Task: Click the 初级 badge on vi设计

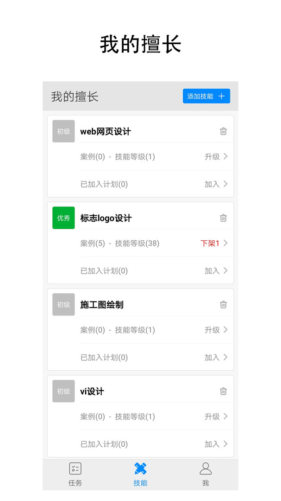Action: click(x=63, y=392)
